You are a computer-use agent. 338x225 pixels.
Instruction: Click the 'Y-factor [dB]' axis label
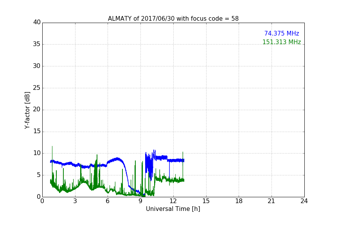tap(27, 110)
